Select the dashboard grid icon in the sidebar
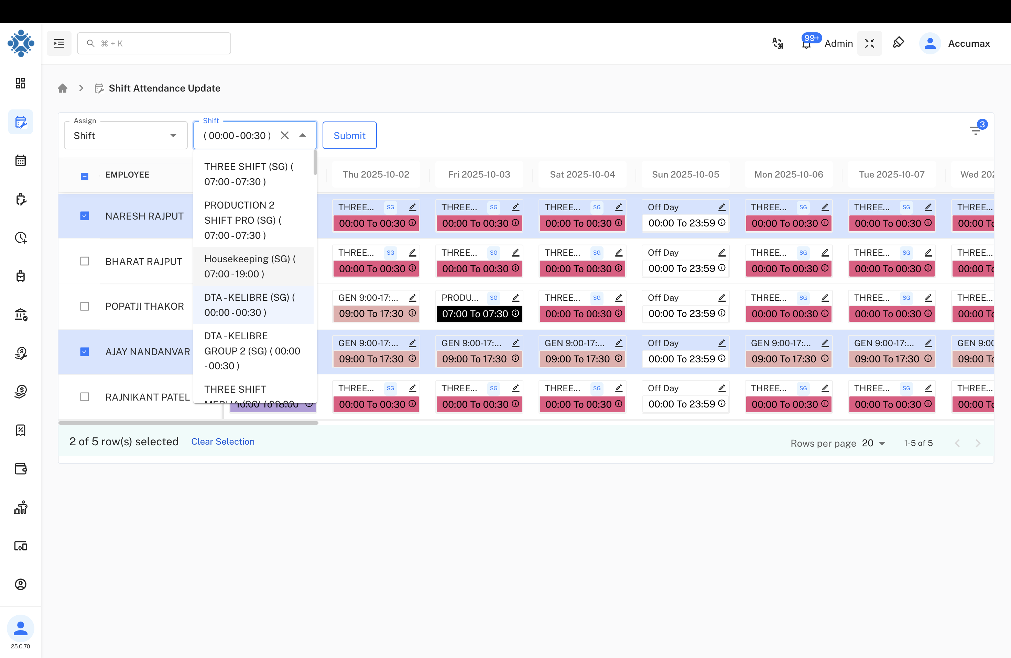The height and width of the screenshot is (658, 1011). click(20, 83)
